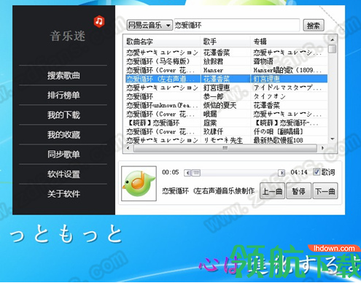The image size is (361, 283).
Task: Click the 暂停 pause button
Action: (x=298, y=191)
